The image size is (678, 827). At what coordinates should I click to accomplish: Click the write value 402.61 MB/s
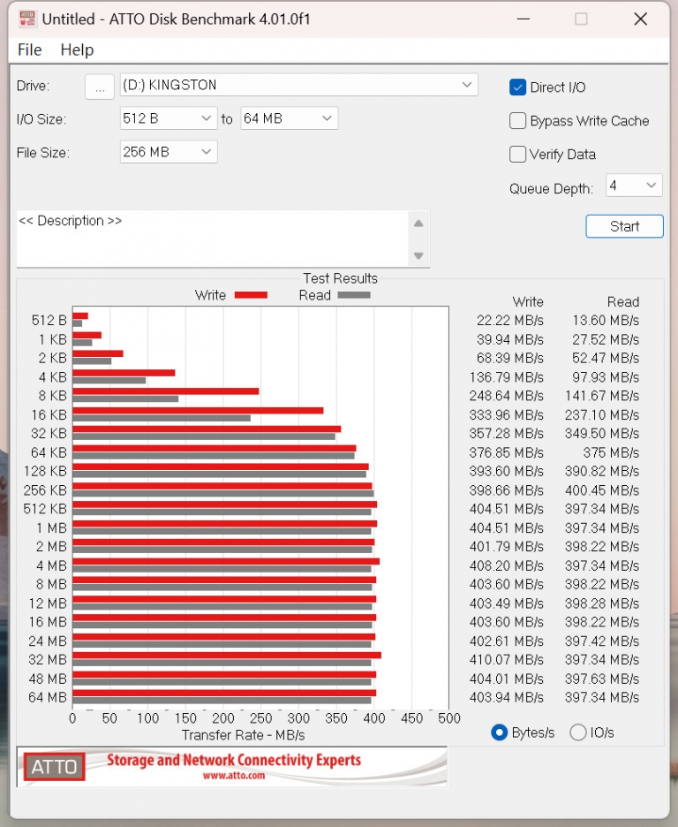506,641
